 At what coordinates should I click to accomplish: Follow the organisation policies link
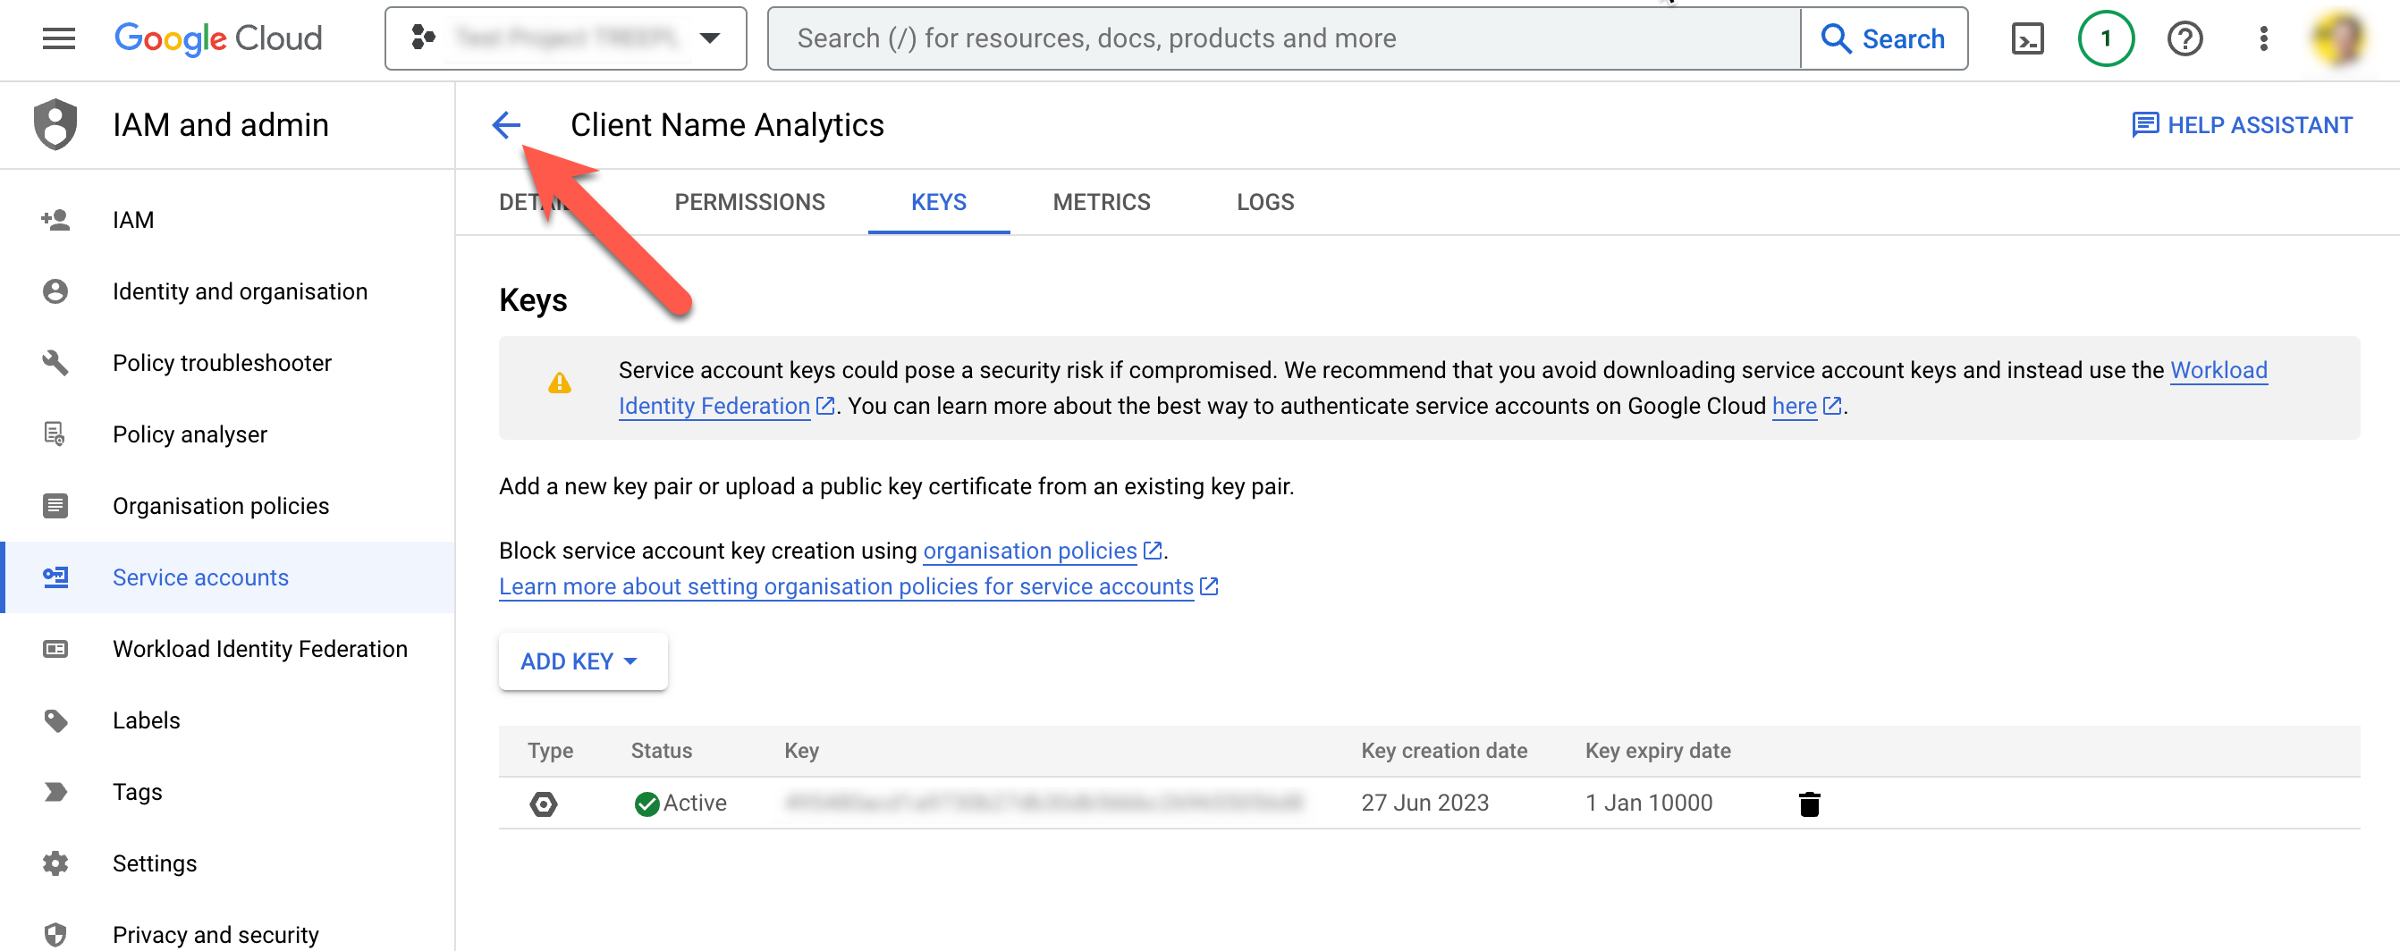coord(1029,551)
